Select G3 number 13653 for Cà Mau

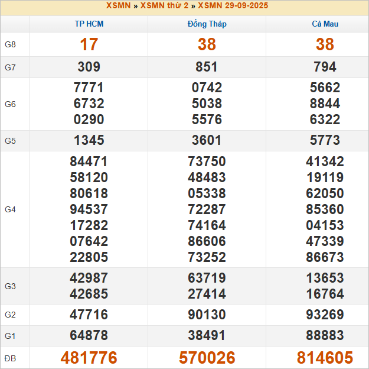[x=325, y=279]
